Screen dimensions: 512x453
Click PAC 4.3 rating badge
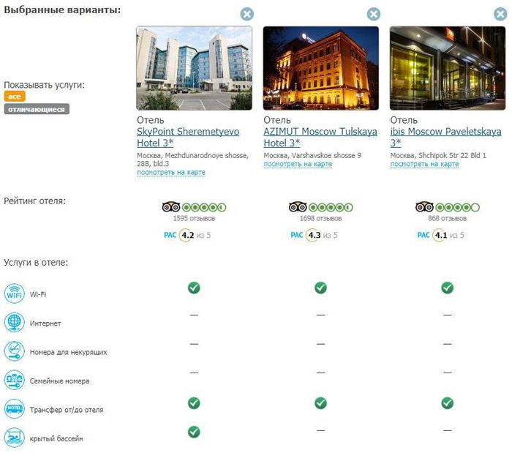pos(314,235)
